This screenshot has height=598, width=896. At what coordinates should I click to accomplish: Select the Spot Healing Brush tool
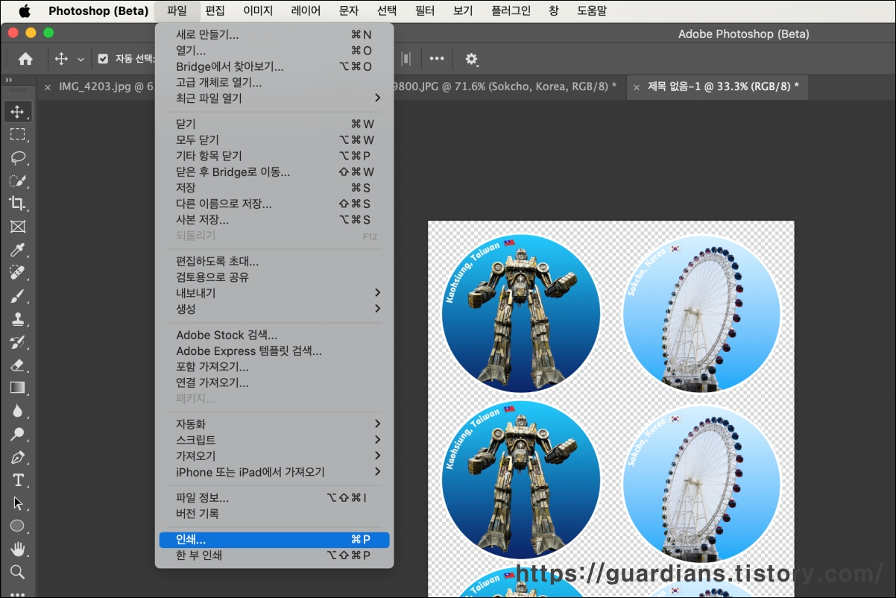[17, 273]
